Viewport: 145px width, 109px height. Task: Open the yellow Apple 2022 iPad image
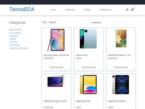(88, 85)
